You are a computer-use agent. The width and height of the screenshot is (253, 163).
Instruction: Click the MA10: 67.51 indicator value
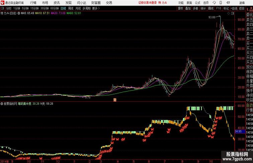point(42,13)
